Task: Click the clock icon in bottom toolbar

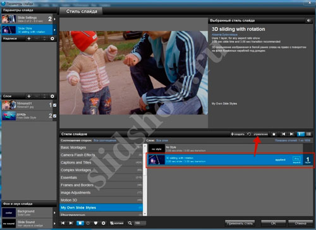Action: coord(88,223)
